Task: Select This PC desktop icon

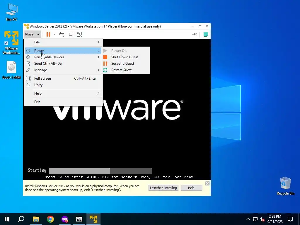Action: coord(11,12)
